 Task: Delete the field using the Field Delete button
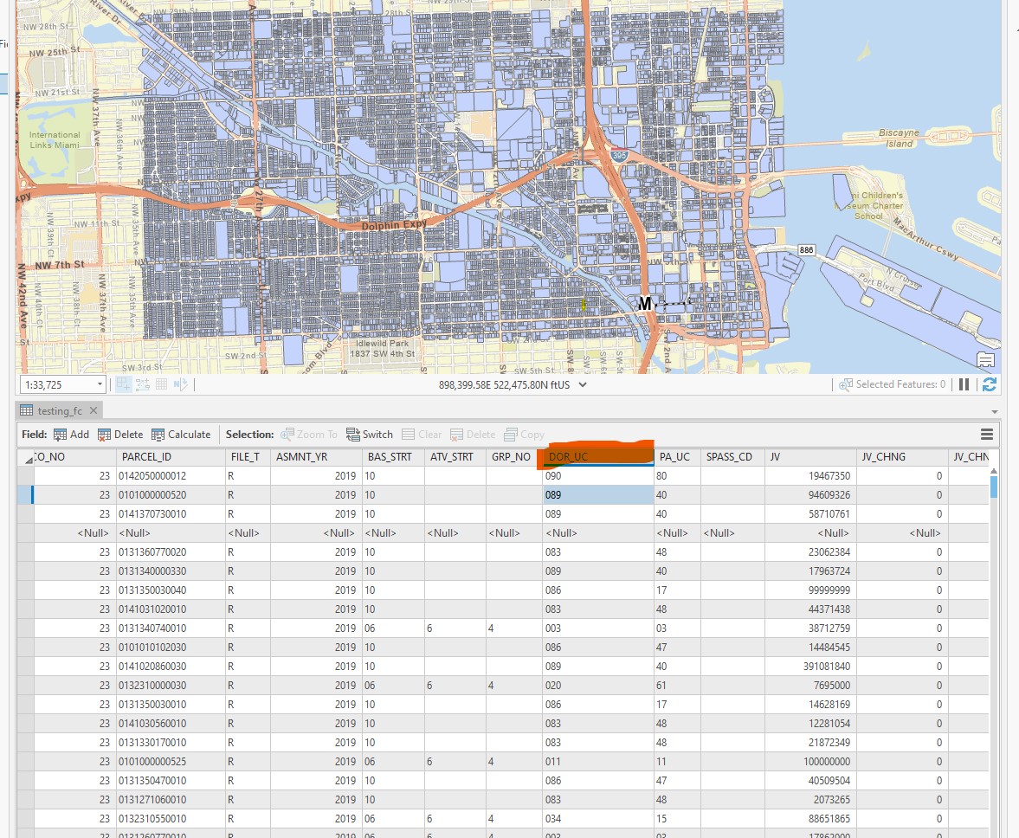[x=120, y=435]
